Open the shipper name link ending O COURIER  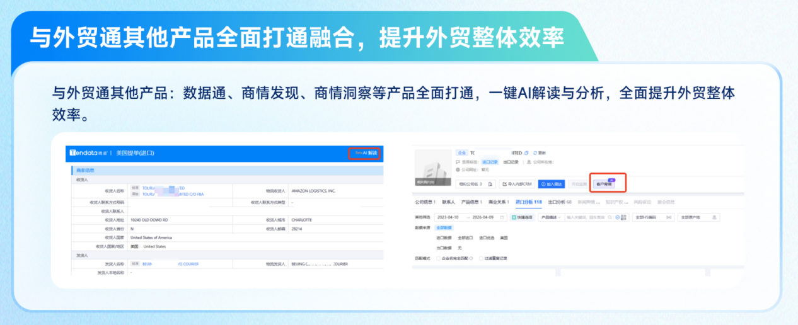(x=171, y=264)
